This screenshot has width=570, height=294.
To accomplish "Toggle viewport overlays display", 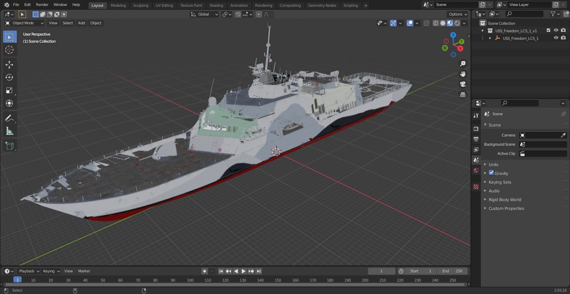I will tap(410, 23).
